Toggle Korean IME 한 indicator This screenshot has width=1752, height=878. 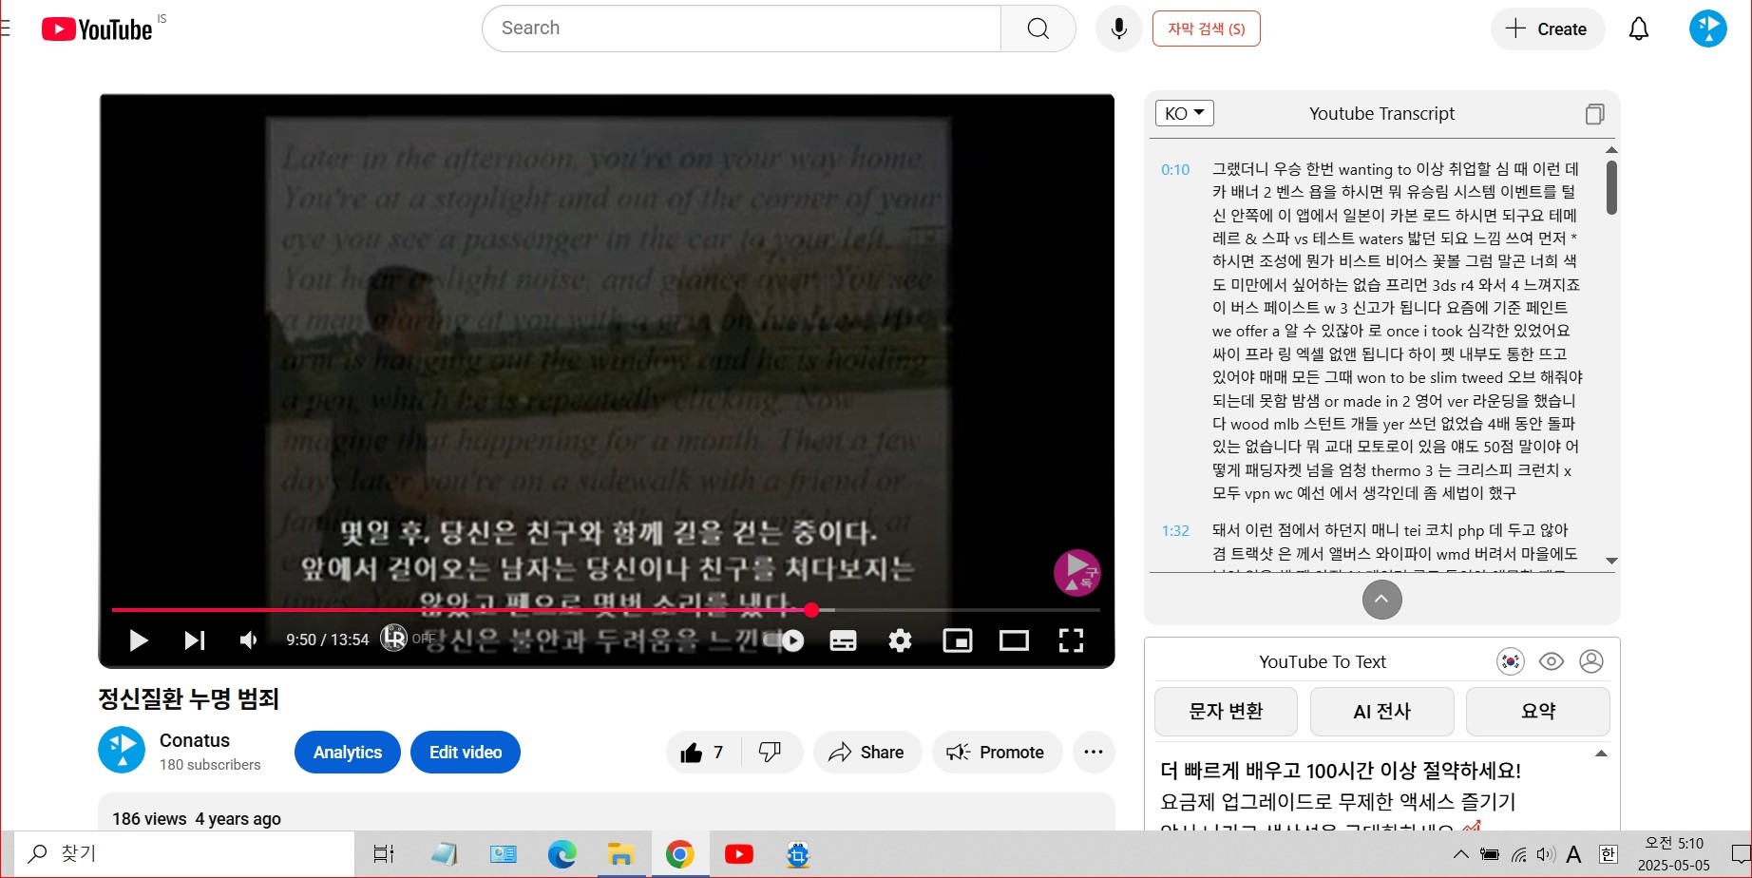[1609, 854]
